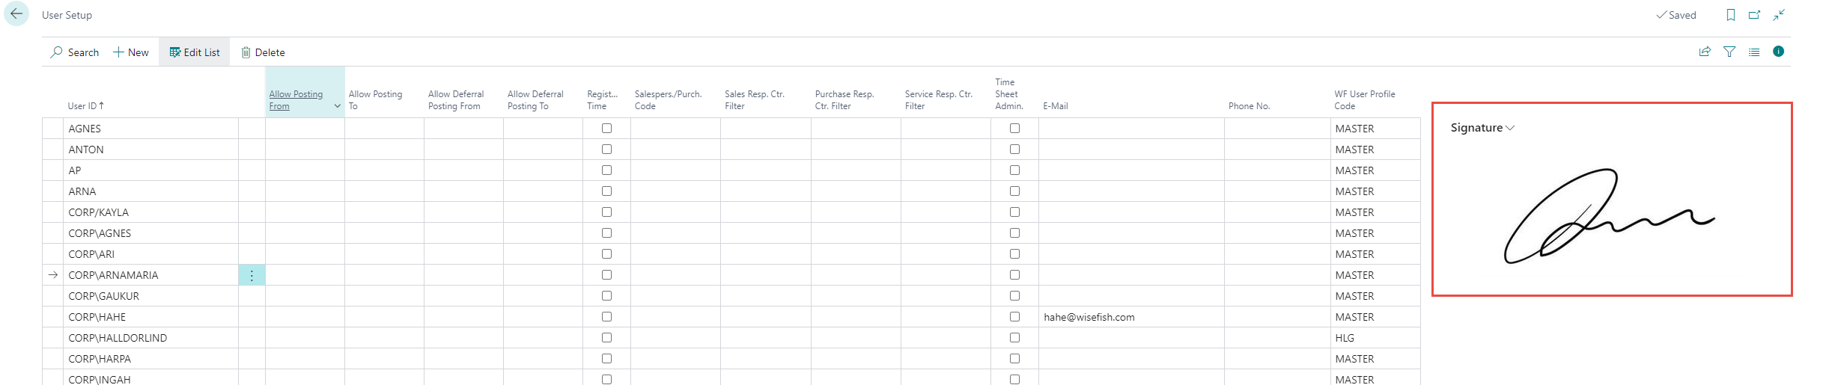Click the list view layout icon
This screenshot has height=385, width=1823.
click(x=1754, y=52)
